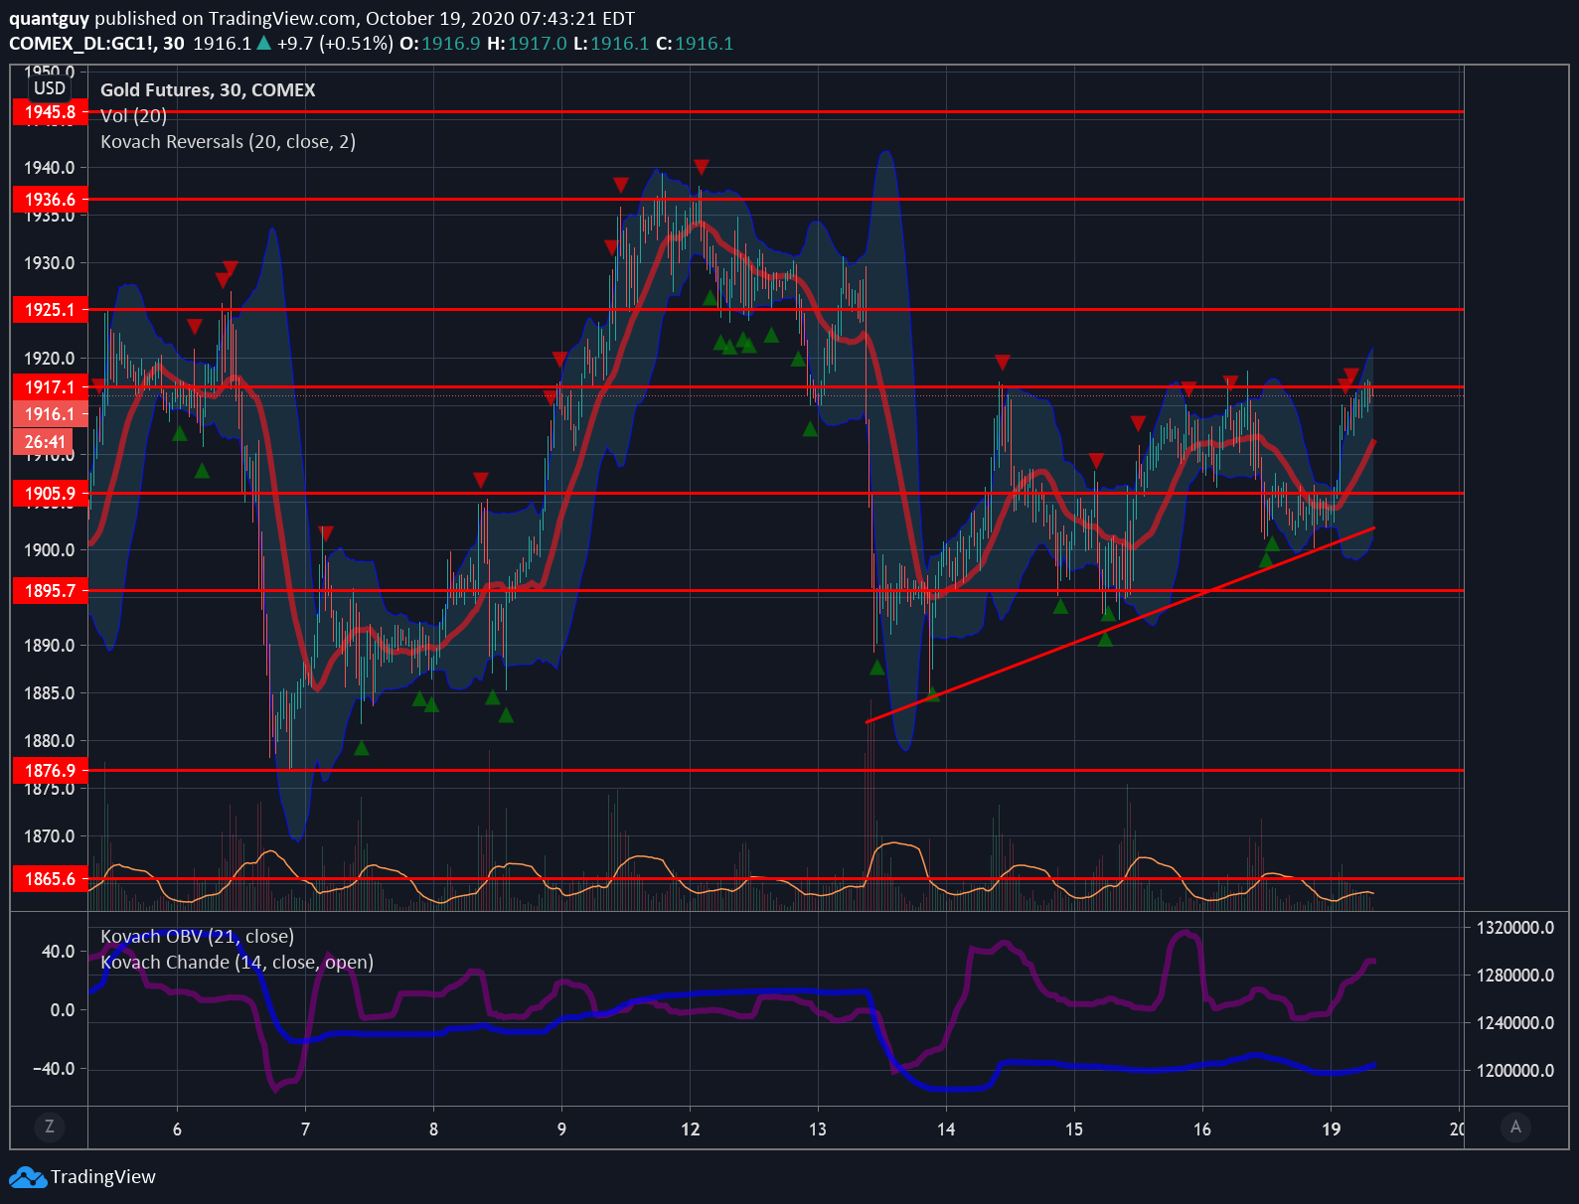Click the TradingView cloud logo icon
1579x1204 pixels.
tap(28, 1177)
